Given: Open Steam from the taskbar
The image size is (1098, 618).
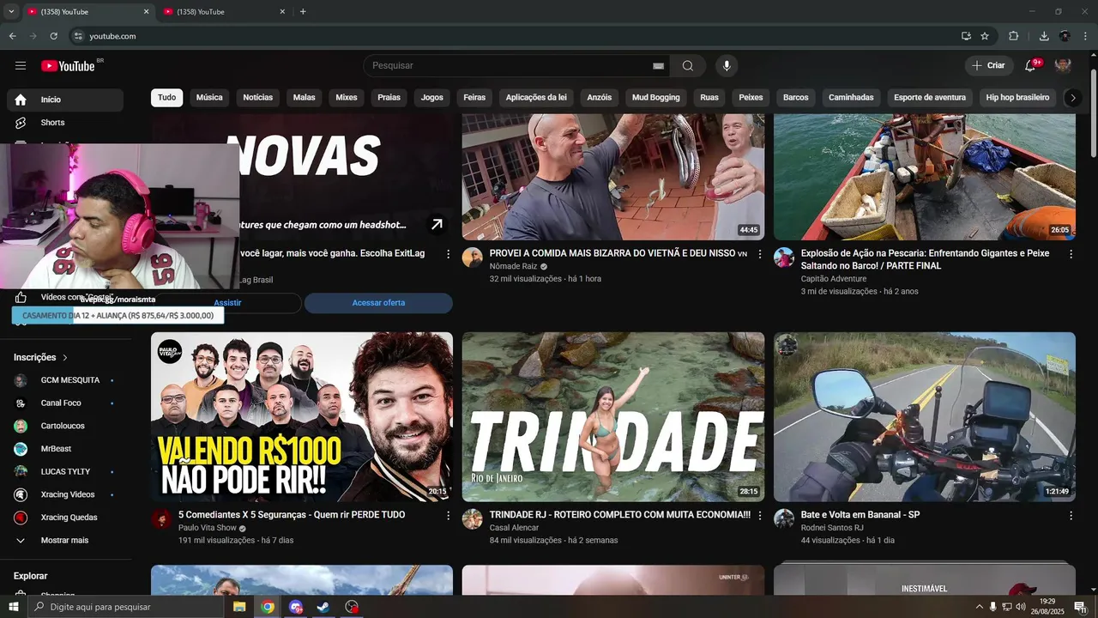Looking at the screenshot, I should (323, 607).
